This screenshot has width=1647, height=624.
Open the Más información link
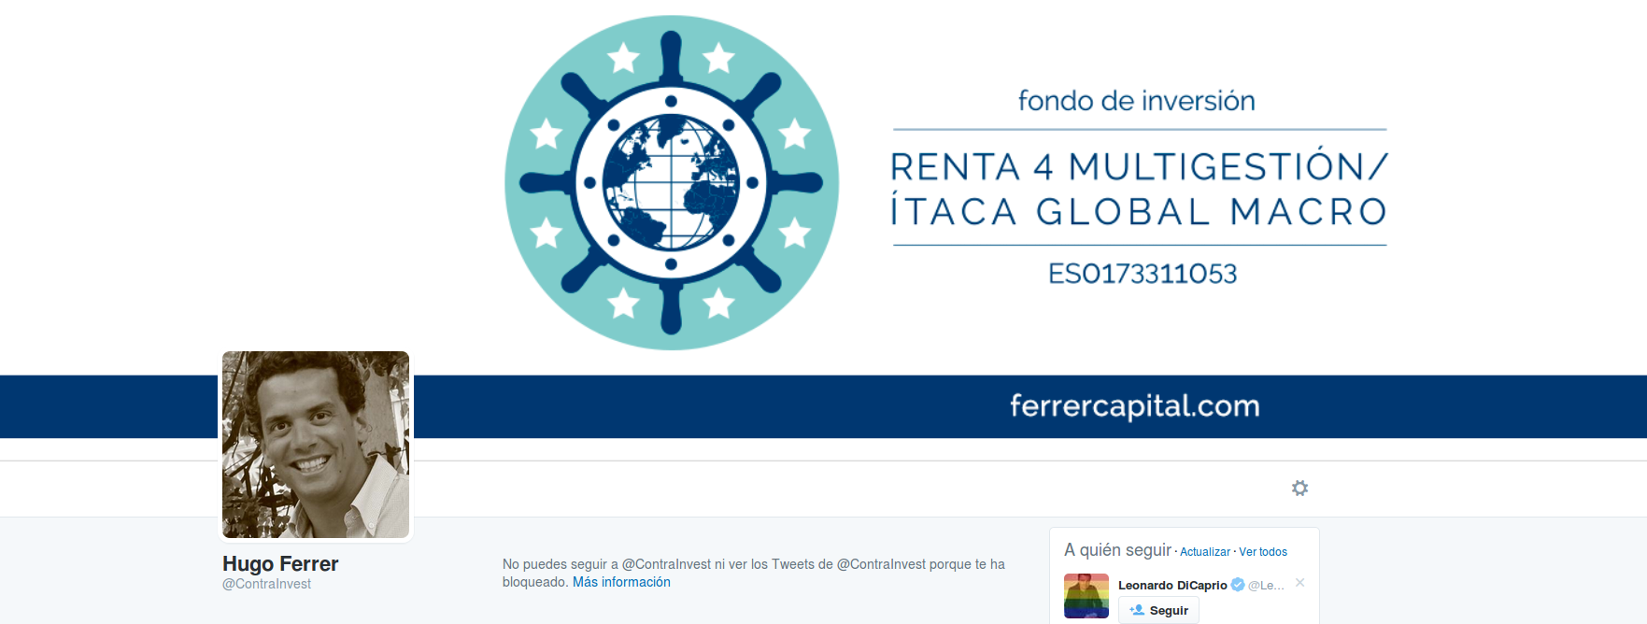tap(621, 582)
